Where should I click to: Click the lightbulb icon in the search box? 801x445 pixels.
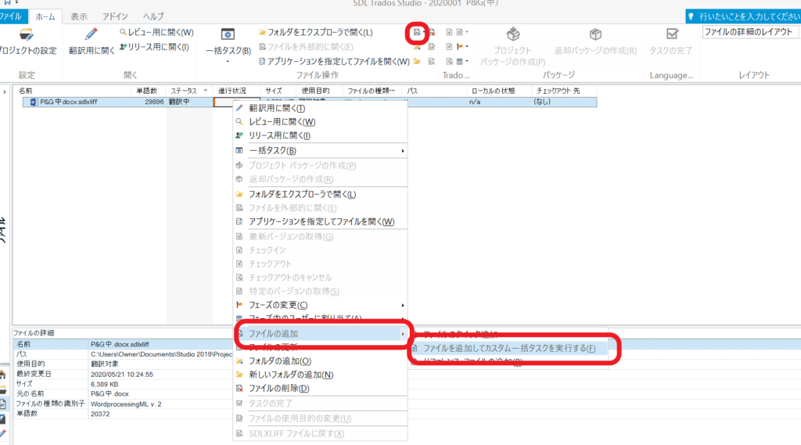point(691,16)
